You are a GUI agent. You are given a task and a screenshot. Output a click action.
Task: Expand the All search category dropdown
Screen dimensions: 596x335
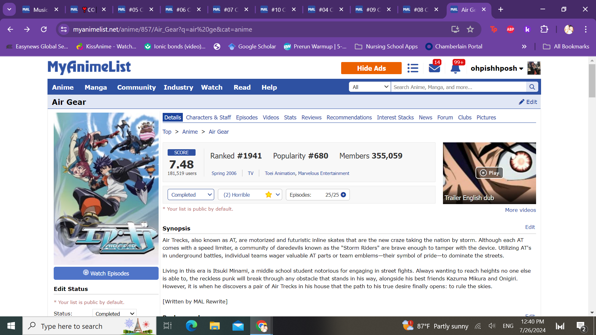(370, 87)
